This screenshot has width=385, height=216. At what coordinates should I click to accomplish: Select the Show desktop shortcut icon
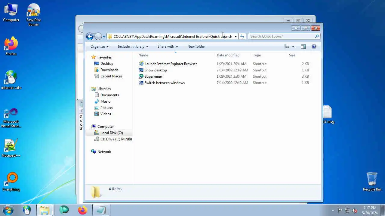141,70
